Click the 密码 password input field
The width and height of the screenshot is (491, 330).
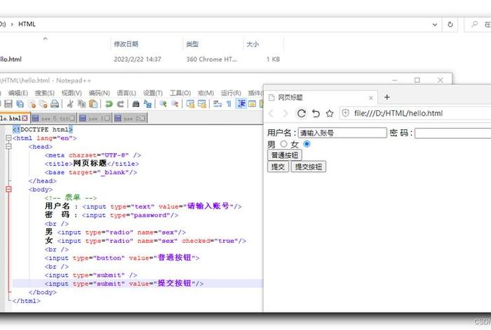tap(453, 133)
